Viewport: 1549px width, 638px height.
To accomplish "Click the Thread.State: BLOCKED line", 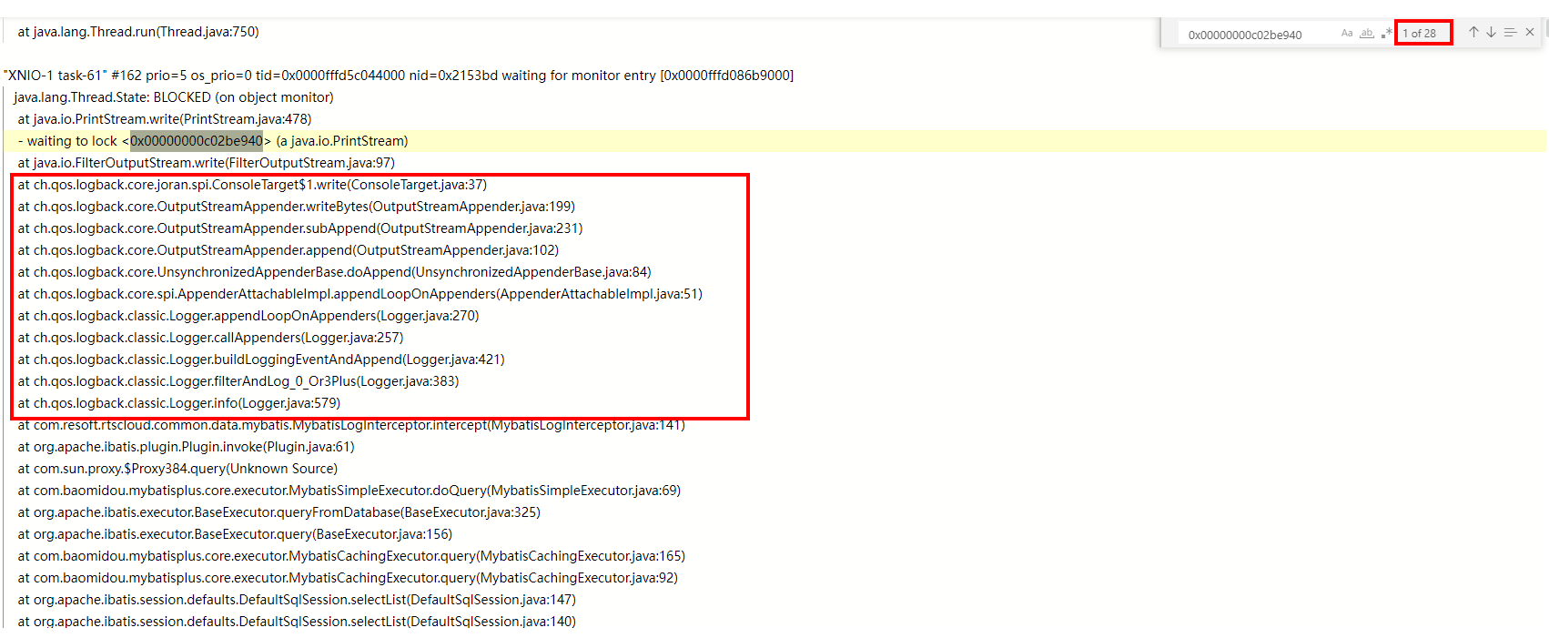I will point(173,97).
